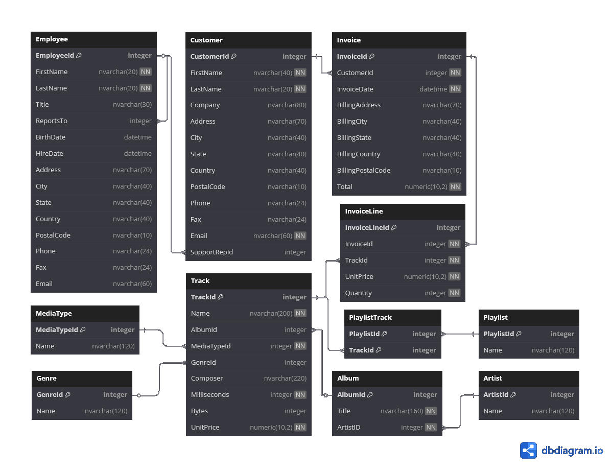This screenshot has width=612, height=472.
Task: Select the Artist table header
Action: pyautogui.click(x=529, y=379)
